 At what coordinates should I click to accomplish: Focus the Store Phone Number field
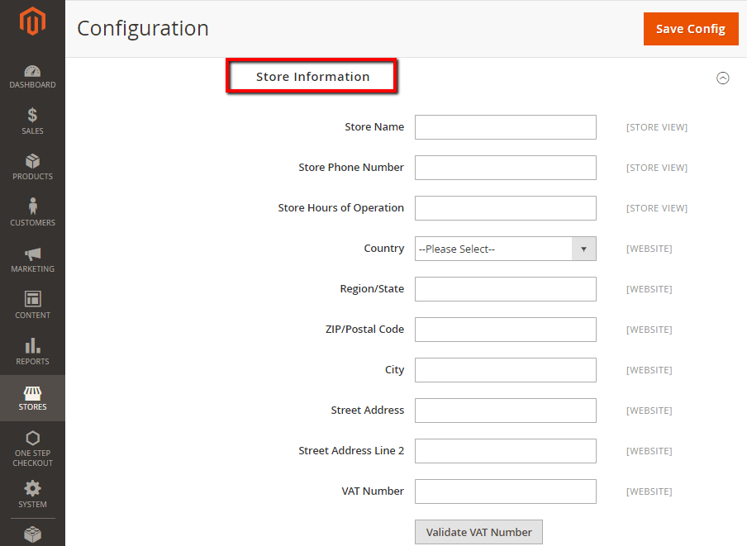pyautogui.click(x=506, y=168)
